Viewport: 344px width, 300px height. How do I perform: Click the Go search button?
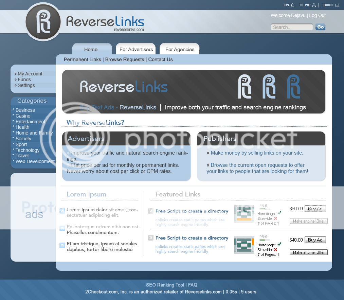[x=320, y=27]
